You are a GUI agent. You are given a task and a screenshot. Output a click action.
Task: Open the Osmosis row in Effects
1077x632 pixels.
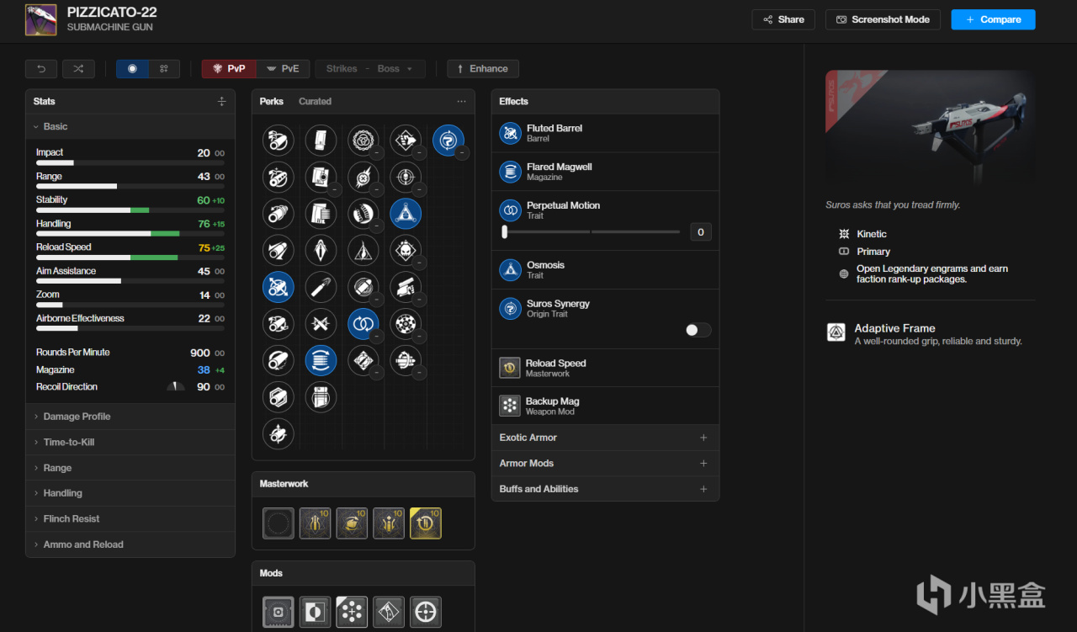(x=606, y=269)
